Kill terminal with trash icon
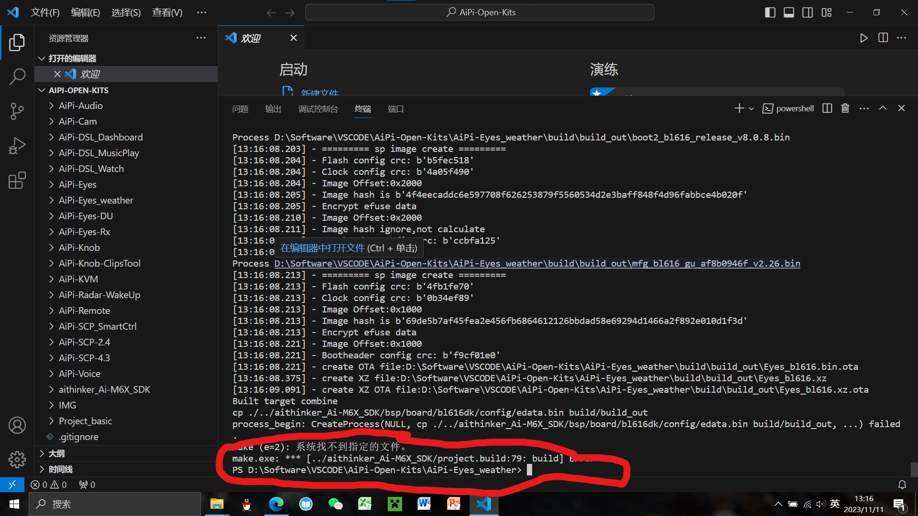Screen dimensions: 918x516 (845, 108)
